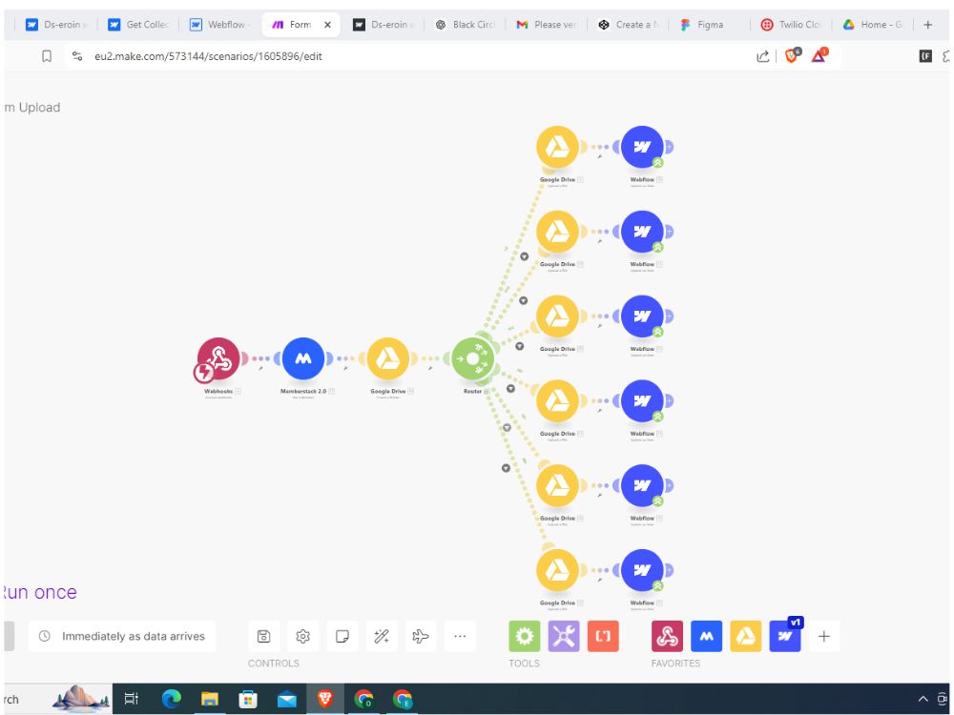Save the scenario with the disk icon
This screenshot has width=954, height=715.
click(263, 637)
